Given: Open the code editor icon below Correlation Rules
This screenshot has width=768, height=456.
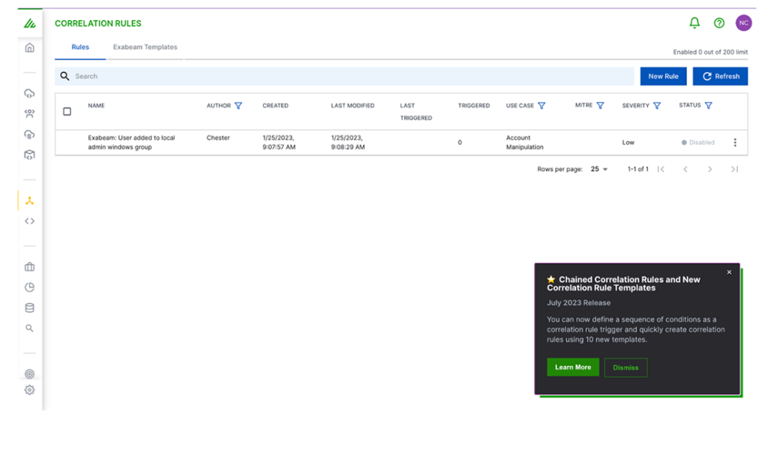Looking at the screenshot, I should pos(29,220).
